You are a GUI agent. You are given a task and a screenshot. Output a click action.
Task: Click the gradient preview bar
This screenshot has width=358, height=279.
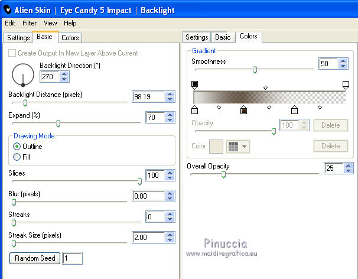tap(269, 98)
